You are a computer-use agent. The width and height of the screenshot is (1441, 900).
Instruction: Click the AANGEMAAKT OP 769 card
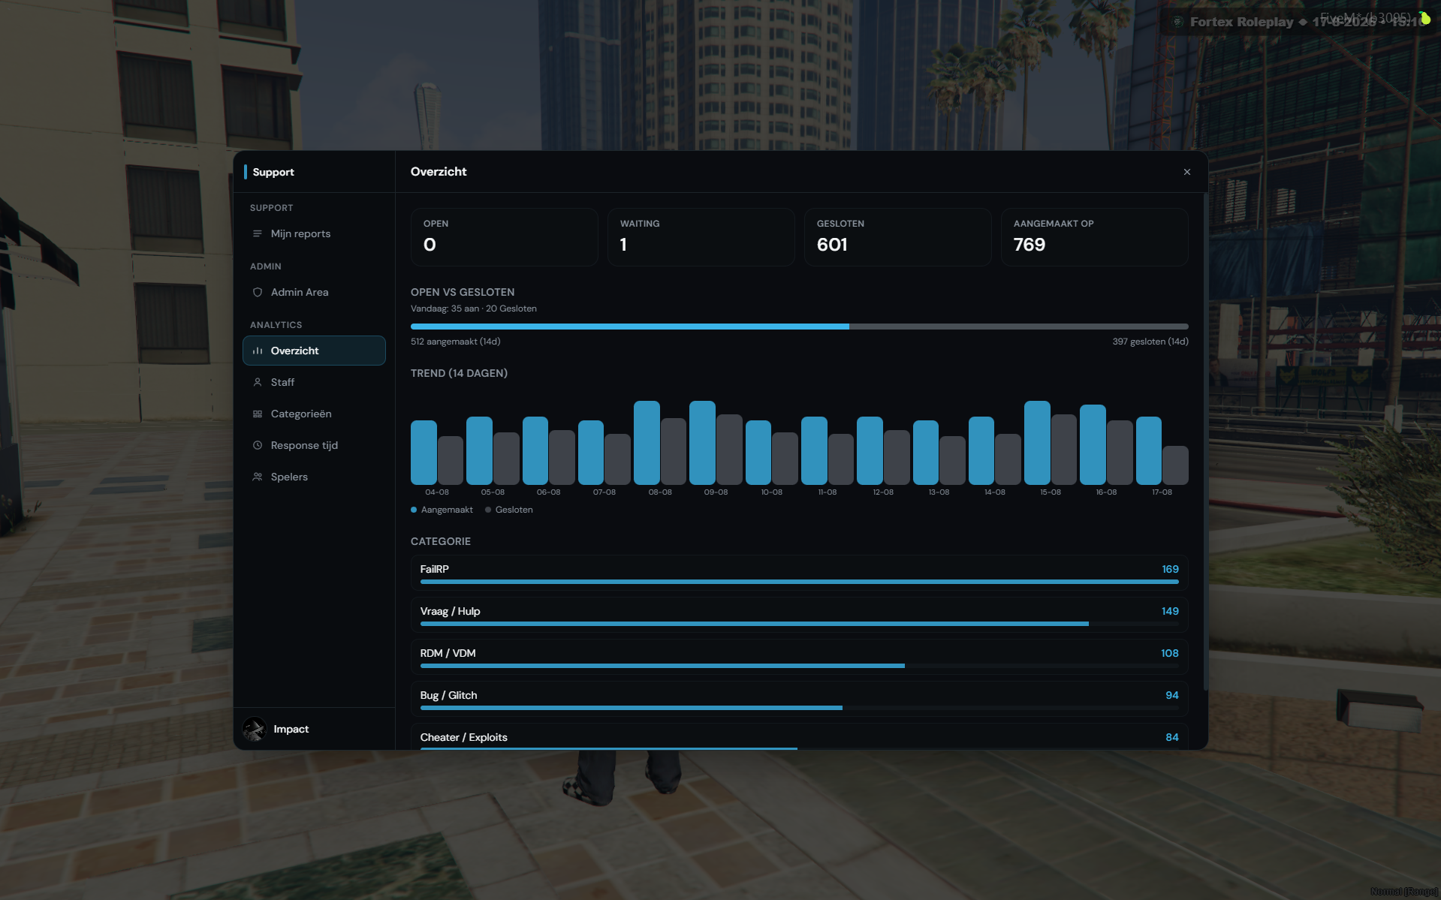pos(1095,237)
